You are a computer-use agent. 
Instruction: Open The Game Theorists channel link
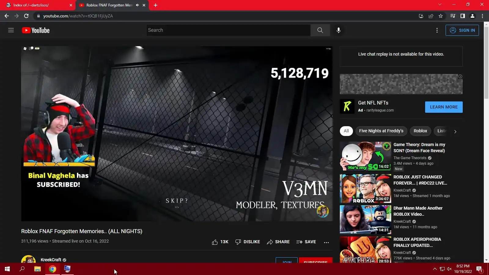[x=410, y=158]
